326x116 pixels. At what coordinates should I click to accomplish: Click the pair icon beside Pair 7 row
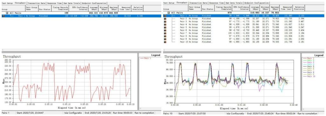(165, 33)
